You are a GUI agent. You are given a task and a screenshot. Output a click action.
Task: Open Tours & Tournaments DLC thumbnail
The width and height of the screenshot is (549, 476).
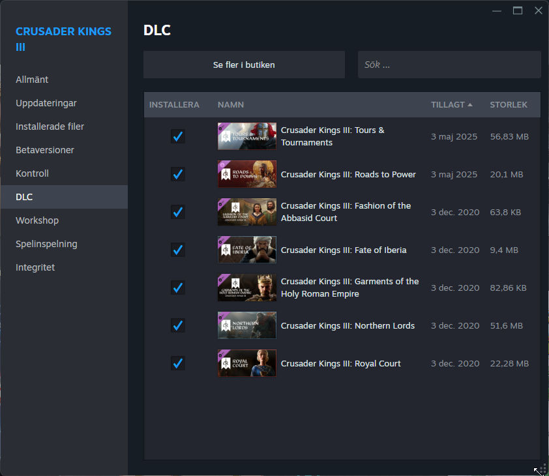(247, 136)
